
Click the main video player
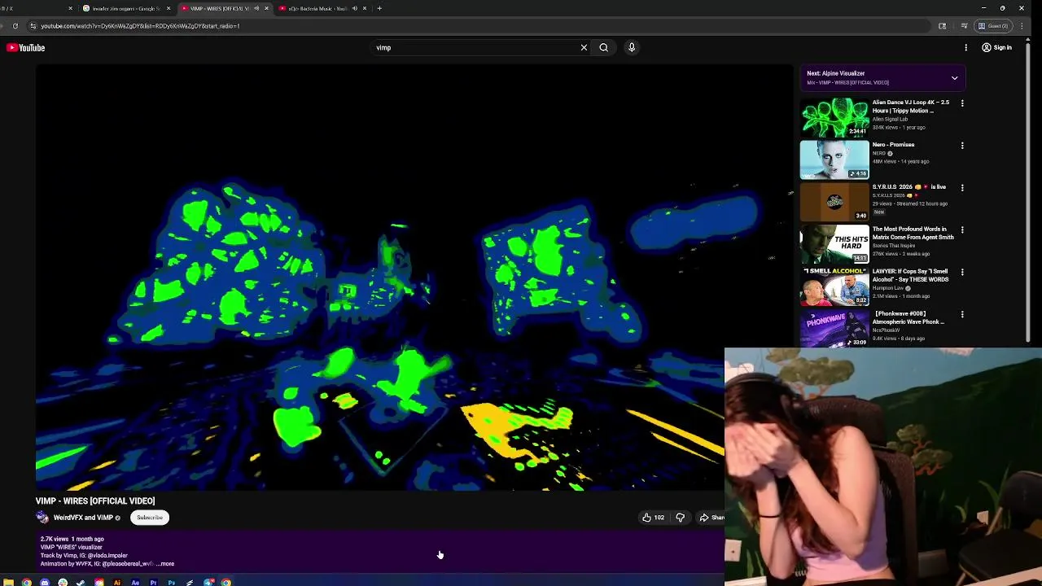click(x=414, y=278)
